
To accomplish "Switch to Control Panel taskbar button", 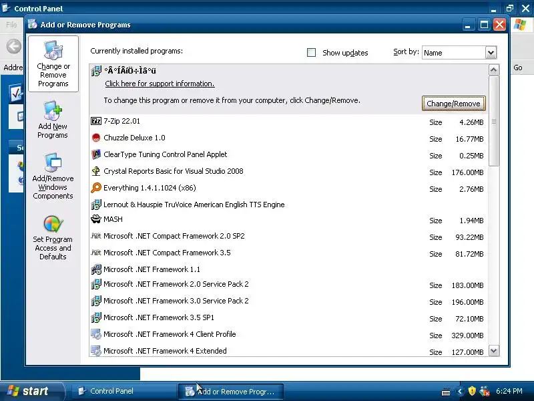I will (x=124, y=391).
